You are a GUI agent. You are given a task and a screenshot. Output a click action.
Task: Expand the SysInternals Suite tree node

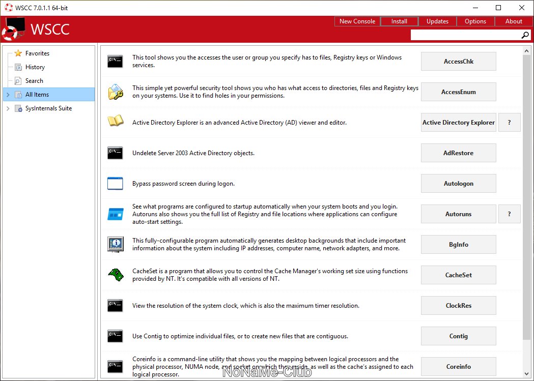click(8, 108)
